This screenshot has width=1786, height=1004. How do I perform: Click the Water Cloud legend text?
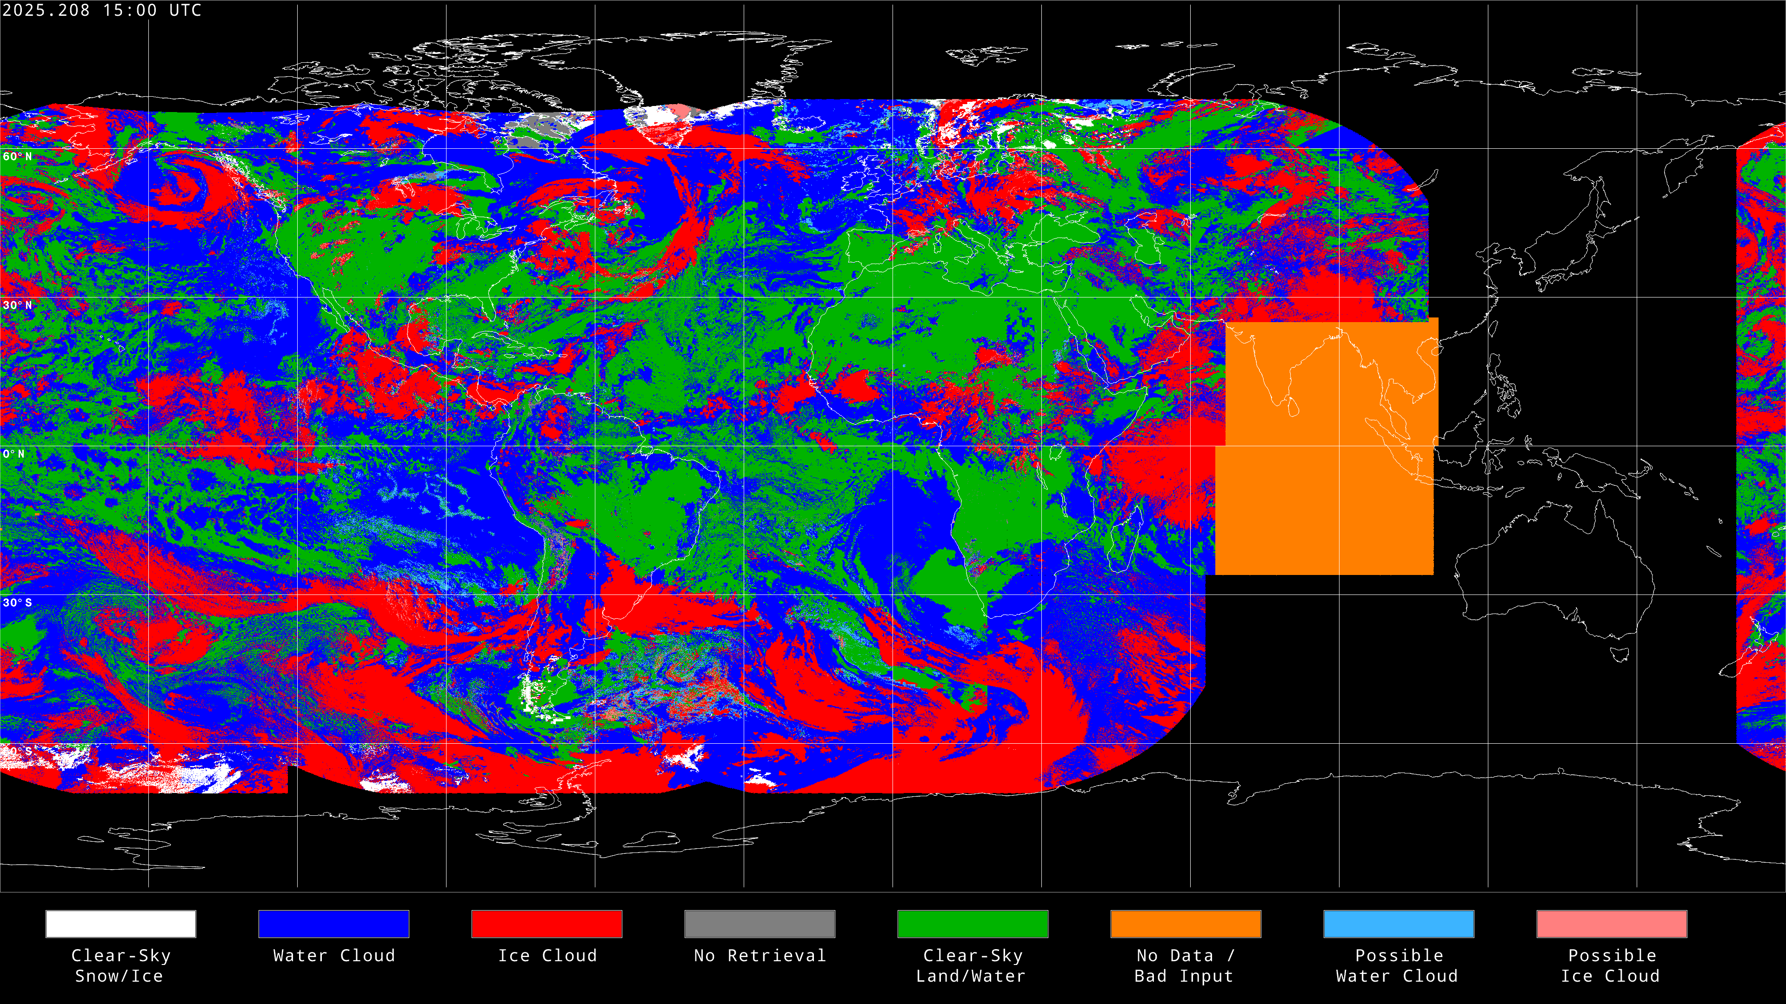tap(333, 956)
